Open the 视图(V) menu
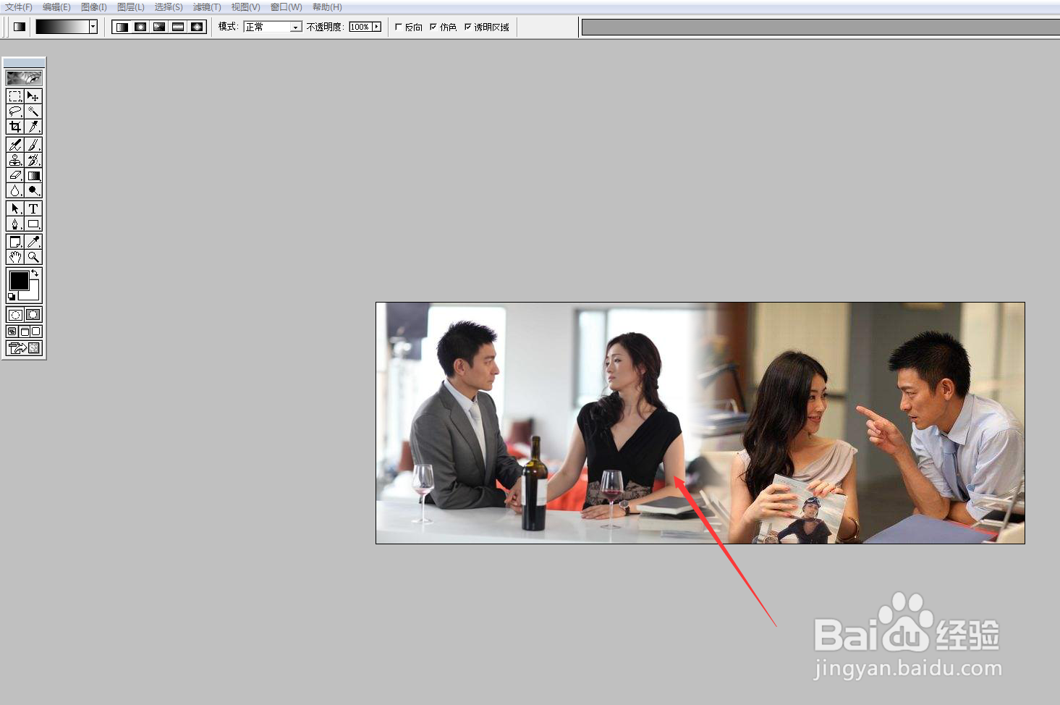 pos(245,7)
